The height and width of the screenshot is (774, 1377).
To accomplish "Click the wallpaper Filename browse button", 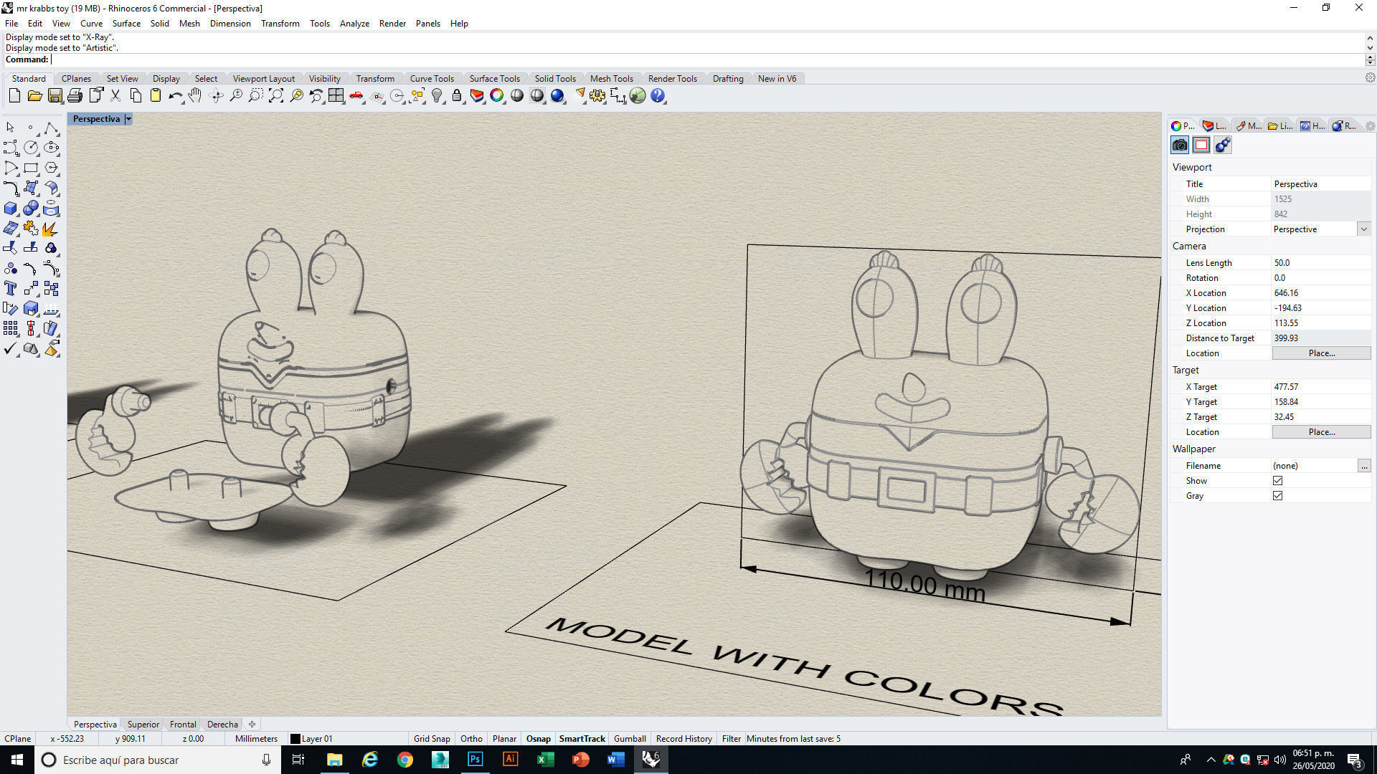I will coord(1364,466).
